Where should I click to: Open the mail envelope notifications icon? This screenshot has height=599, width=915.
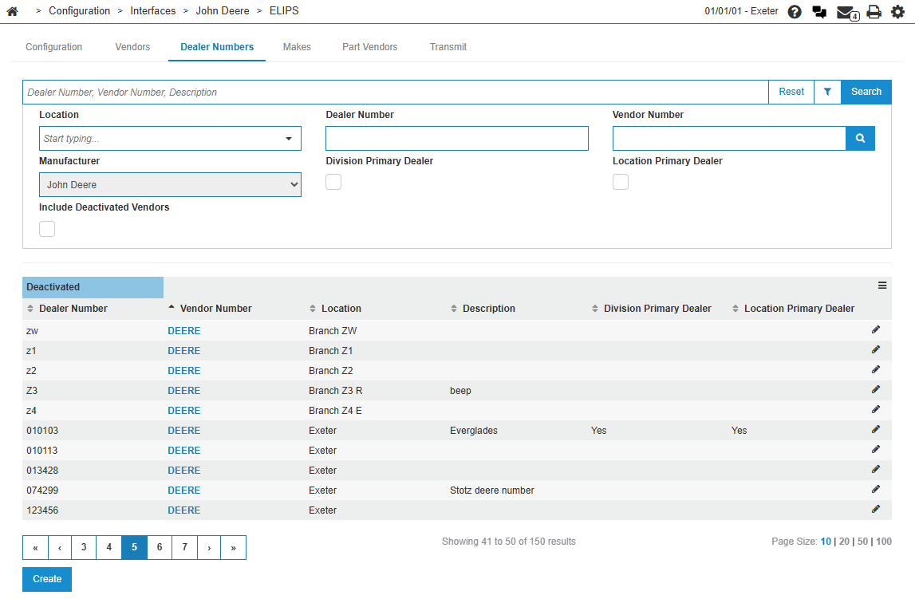846,12
